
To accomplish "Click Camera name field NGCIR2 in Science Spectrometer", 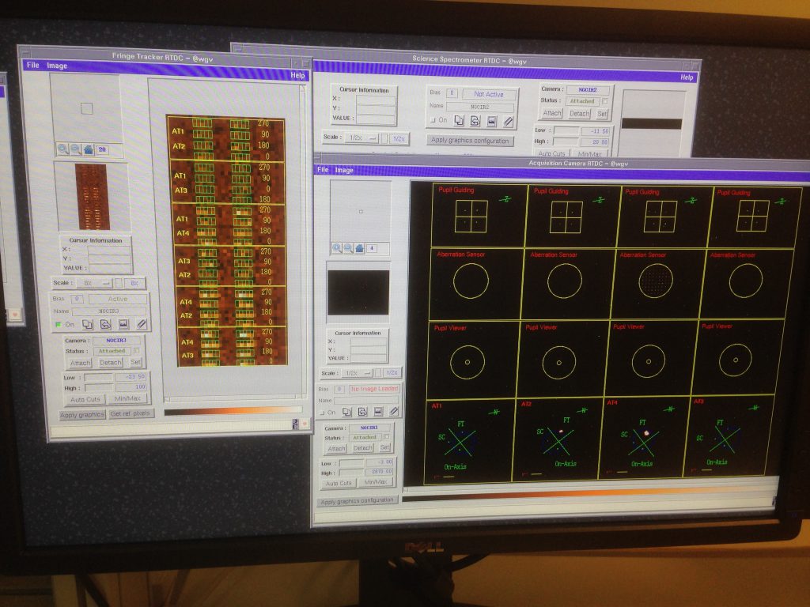I will (588, 90).
